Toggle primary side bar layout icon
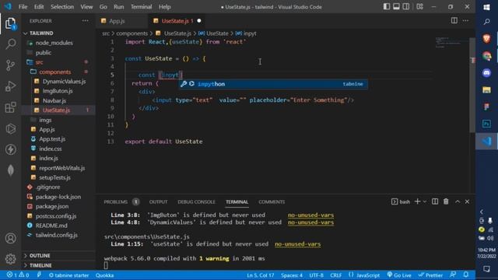This screenshot has height=280, width=498. pos(387,7)
